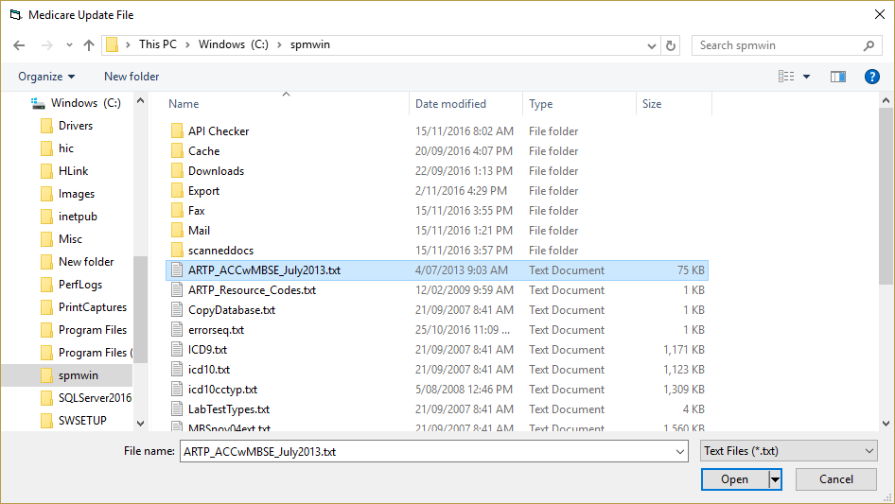The width and height of the screenshot is (895, 504).
Task: Select spmwin in the folder tree
Action: coord(79,375)
